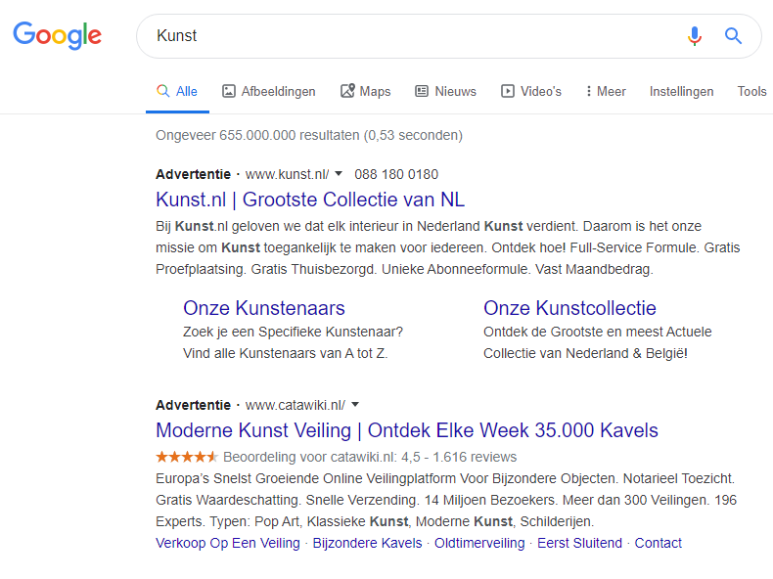Screen dimensions: 773x579
Task: Open the Nieuws tab
Action: pos(445,91)
